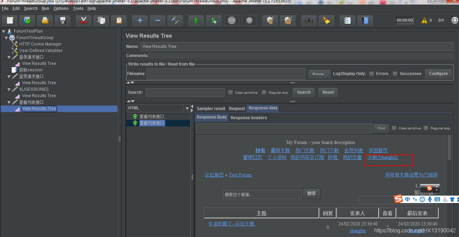This screenshot has height=237, width=459.
Task: Reset search with the brush icon
Action: [x=326, y=20]
